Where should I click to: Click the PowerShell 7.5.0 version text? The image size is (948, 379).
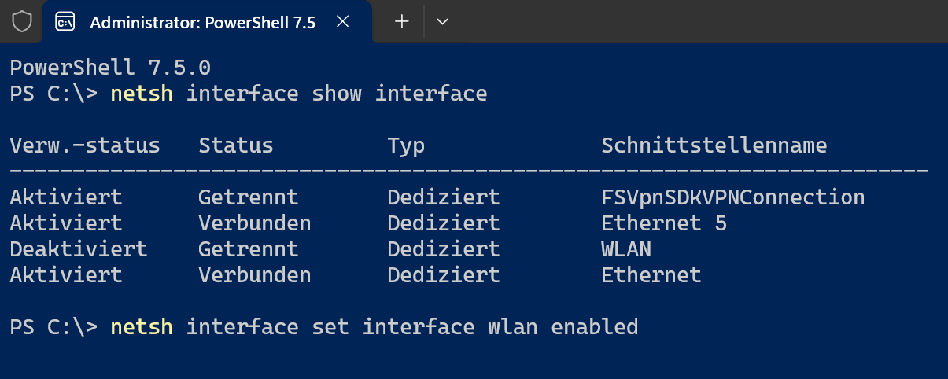110,68
